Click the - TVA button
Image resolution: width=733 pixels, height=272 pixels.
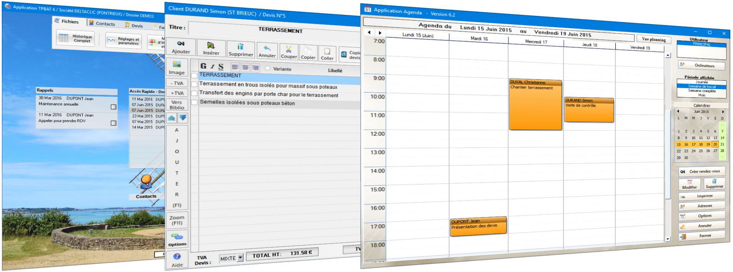177,83
